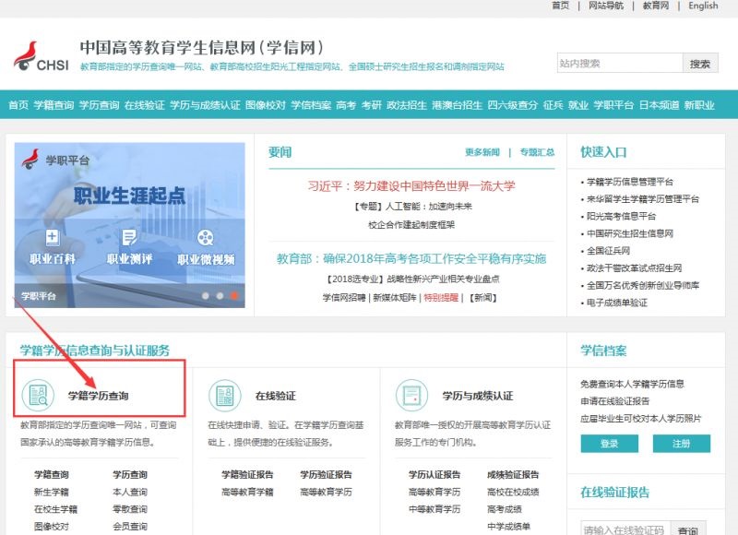Click the 学籍学历查询 heading link
Image resolution: width=738 pixels, height=535 pixels.
tap(99, 396)
